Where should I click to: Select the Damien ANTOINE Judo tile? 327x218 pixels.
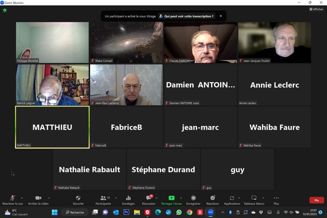[x=201, y=85]
